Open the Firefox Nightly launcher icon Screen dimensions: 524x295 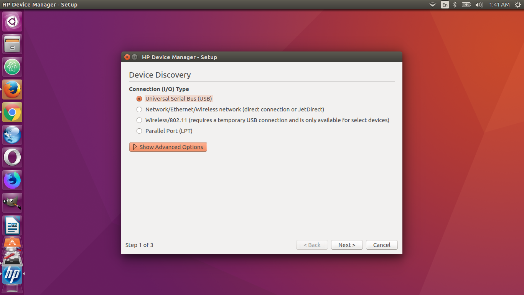(12, 180)
